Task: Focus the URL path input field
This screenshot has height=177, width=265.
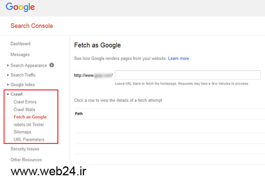Action: pos(188,75)
